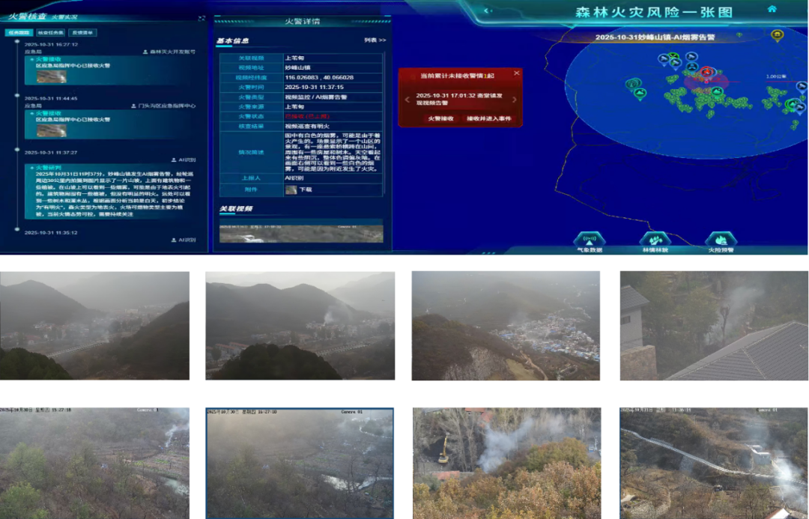
Task: Open 火险预警 fire risk warning icon
Action: (x=721, y=241)
